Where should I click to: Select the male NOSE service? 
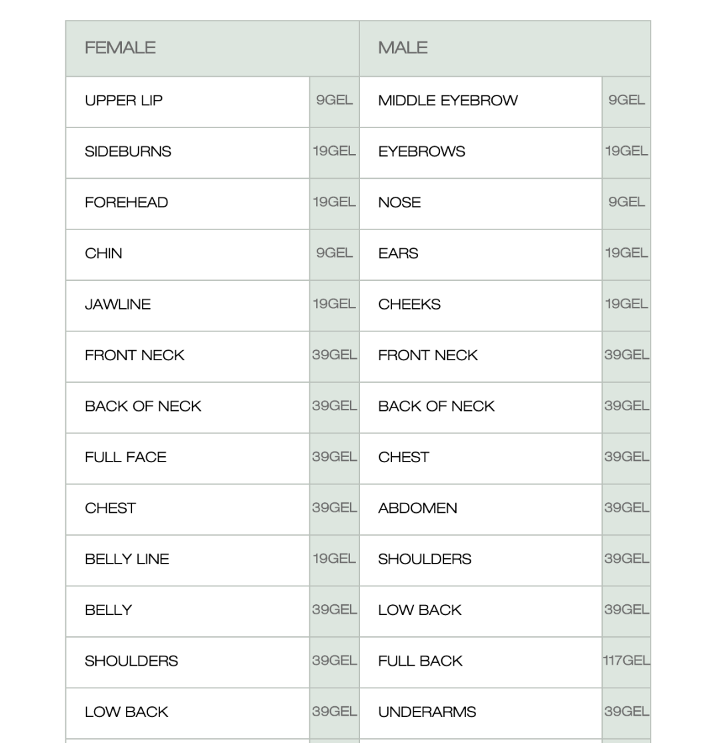pyautogui.click(x=481, y=203)
